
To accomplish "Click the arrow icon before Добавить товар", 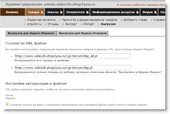I will (x=122, y=20).
